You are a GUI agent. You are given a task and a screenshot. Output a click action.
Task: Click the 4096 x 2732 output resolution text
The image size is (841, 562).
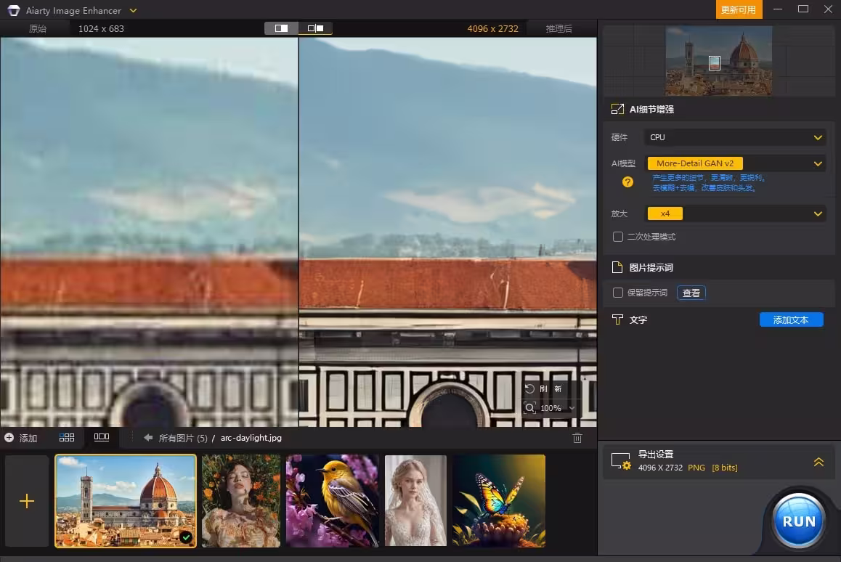click(x=492, y=28)
